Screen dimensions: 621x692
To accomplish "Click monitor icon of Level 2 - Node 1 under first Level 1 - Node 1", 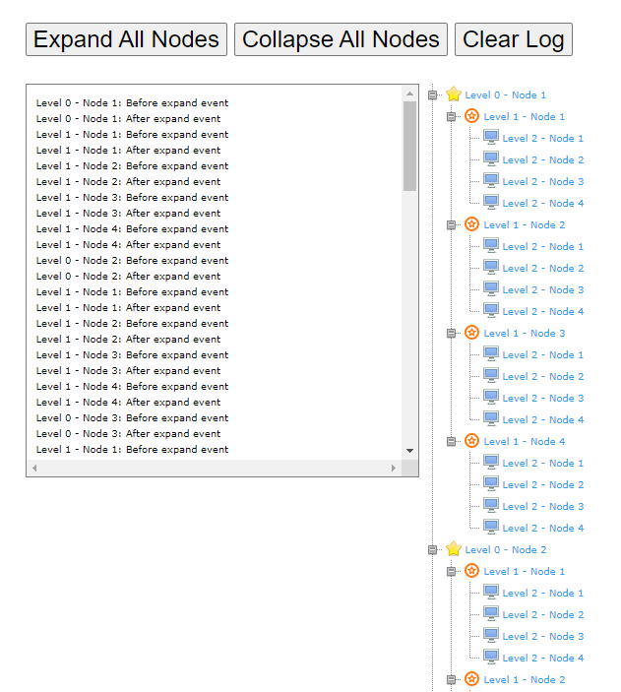I will coord(491,137).
